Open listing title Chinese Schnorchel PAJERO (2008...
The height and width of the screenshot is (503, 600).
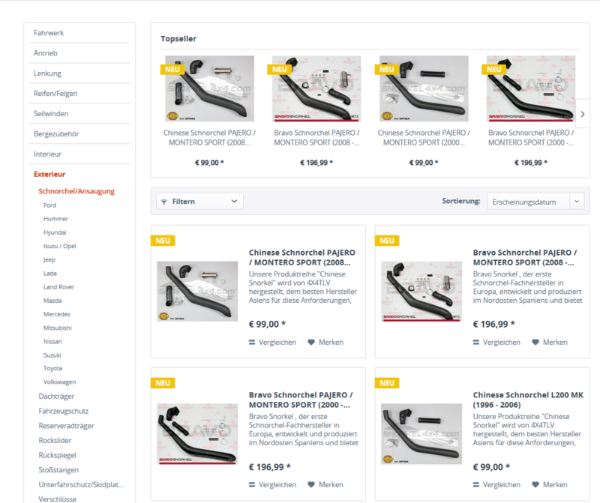(x=302, y=257)
